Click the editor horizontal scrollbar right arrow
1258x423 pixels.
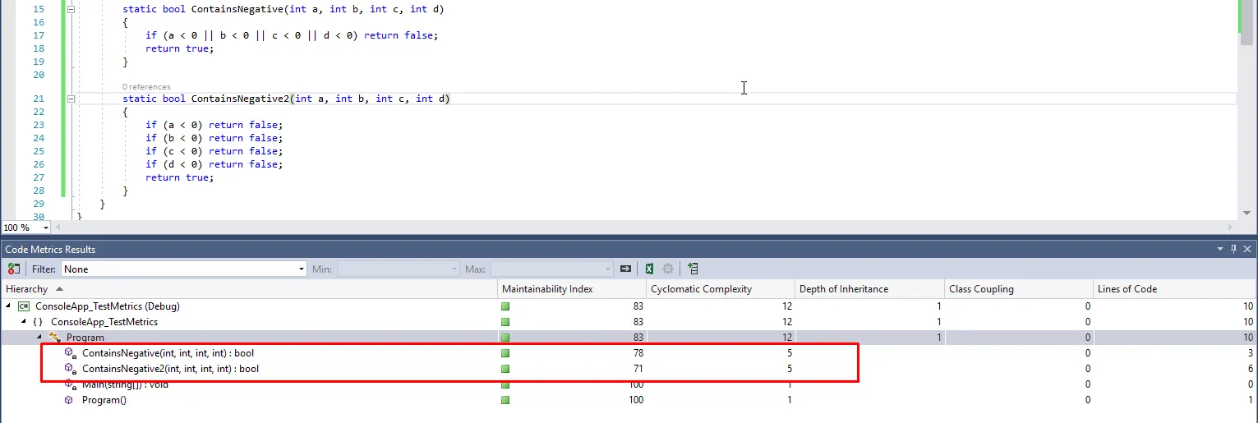coord(1230,228)
